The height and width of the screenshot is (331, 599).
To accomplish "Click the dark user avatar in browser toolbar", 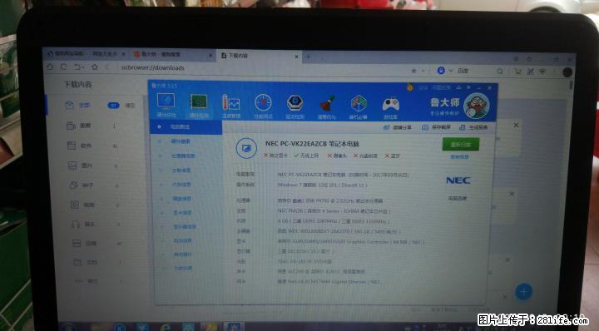I will click(x=567, y=72).
